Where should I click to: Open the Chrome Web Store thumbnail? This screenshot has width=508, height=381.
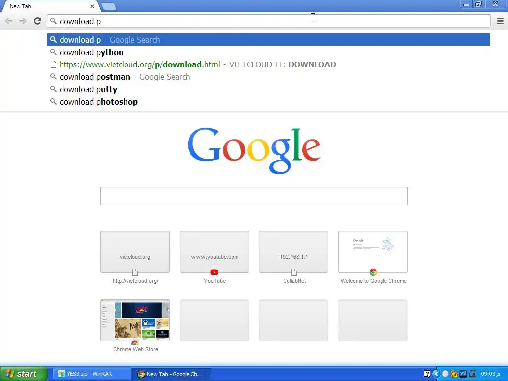(x=135, y=320)
